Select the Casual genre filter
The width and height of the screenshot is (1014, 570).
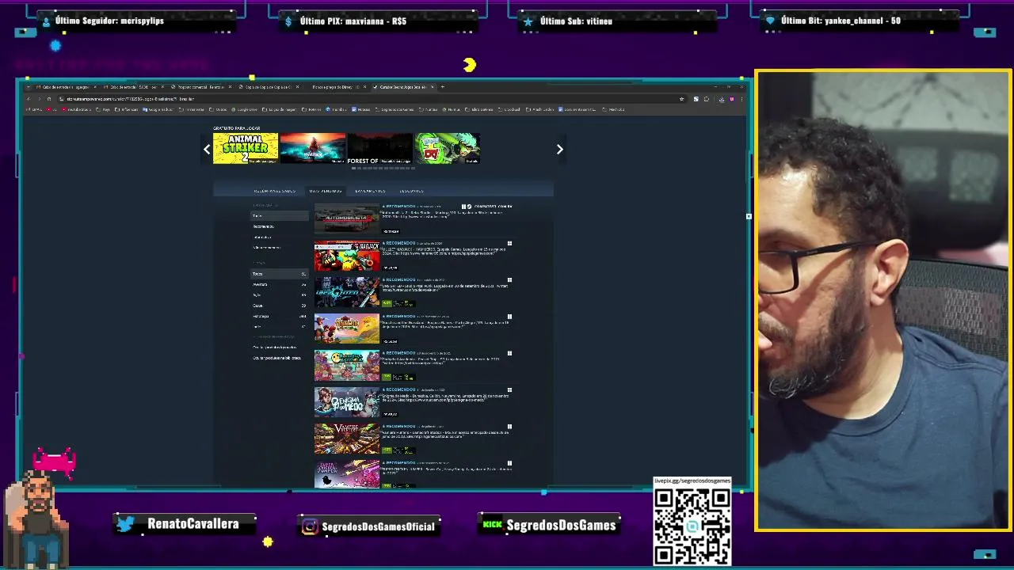pyautogui.click(x=279, y=306)
